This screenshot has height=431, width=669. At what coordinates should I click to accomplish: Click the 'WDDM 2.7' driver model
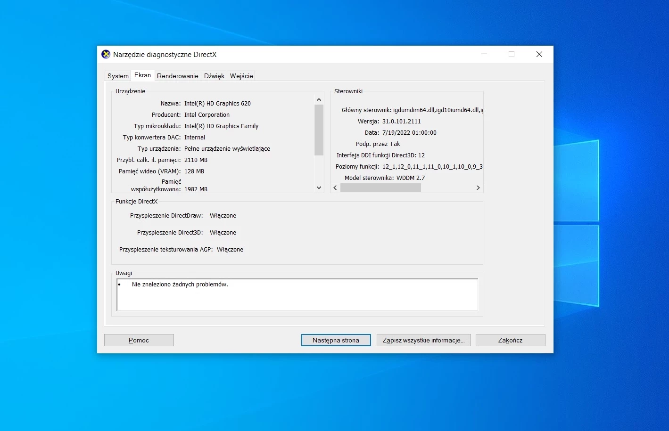click(x=411, y=178)
